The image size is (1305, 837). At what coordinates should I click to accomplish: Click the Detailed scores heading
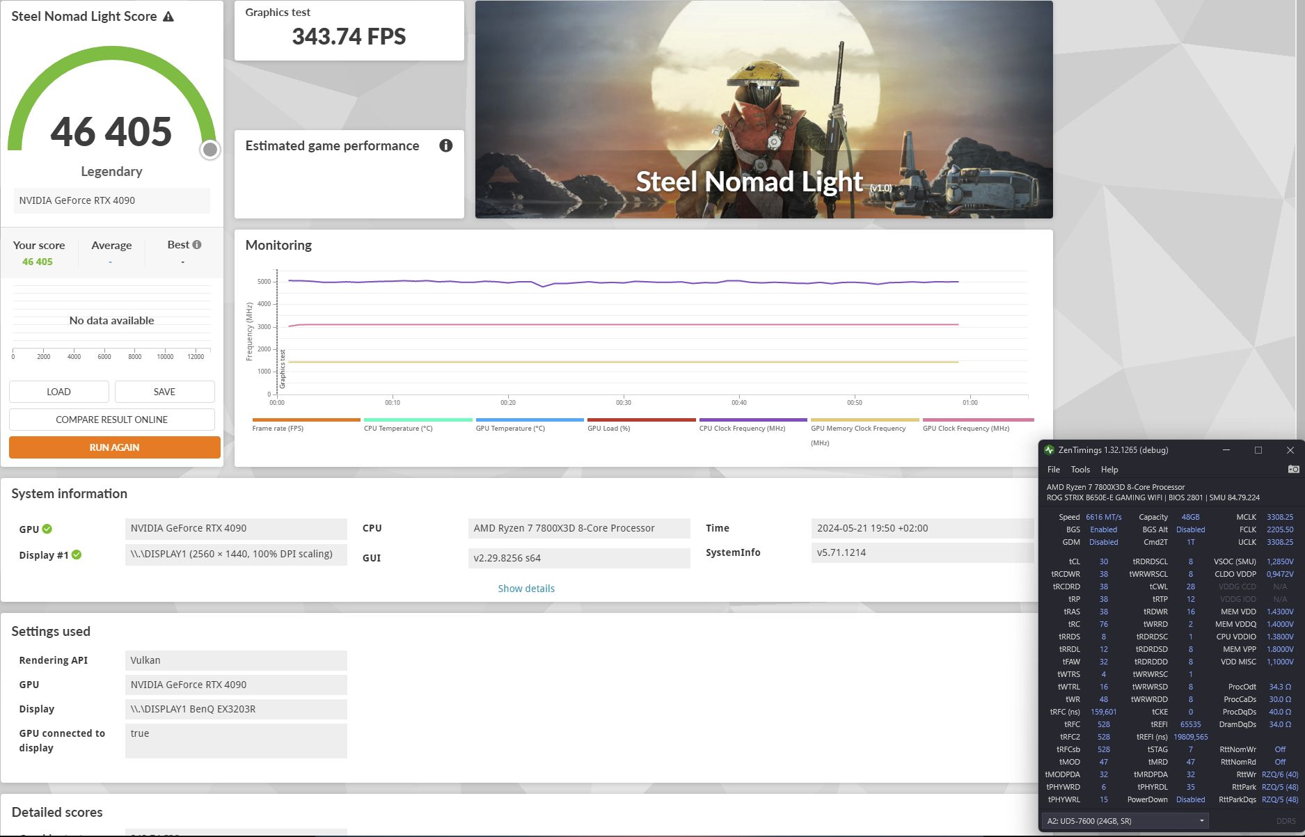(57, 812)
